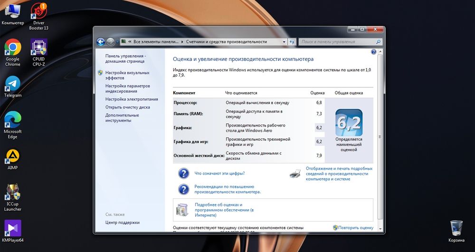Launch Driver Booster 13 from desktop
Viewport: 475px width, 252px height.
[38, 17]
